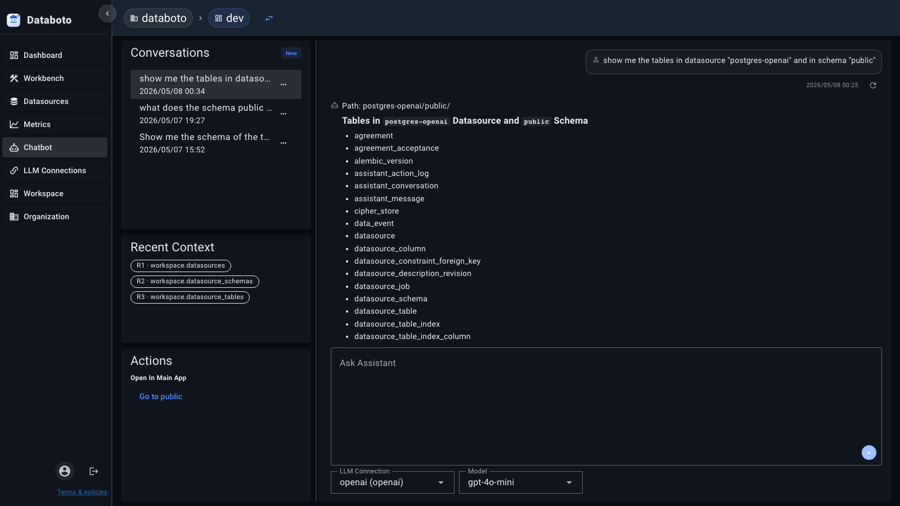Click 'datasource_job' list entry

pyautogui.click(x=382, y=286)
